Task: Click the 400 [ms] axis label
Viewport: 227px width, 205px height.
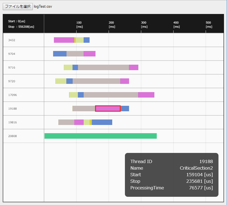Action: (176, 25)
